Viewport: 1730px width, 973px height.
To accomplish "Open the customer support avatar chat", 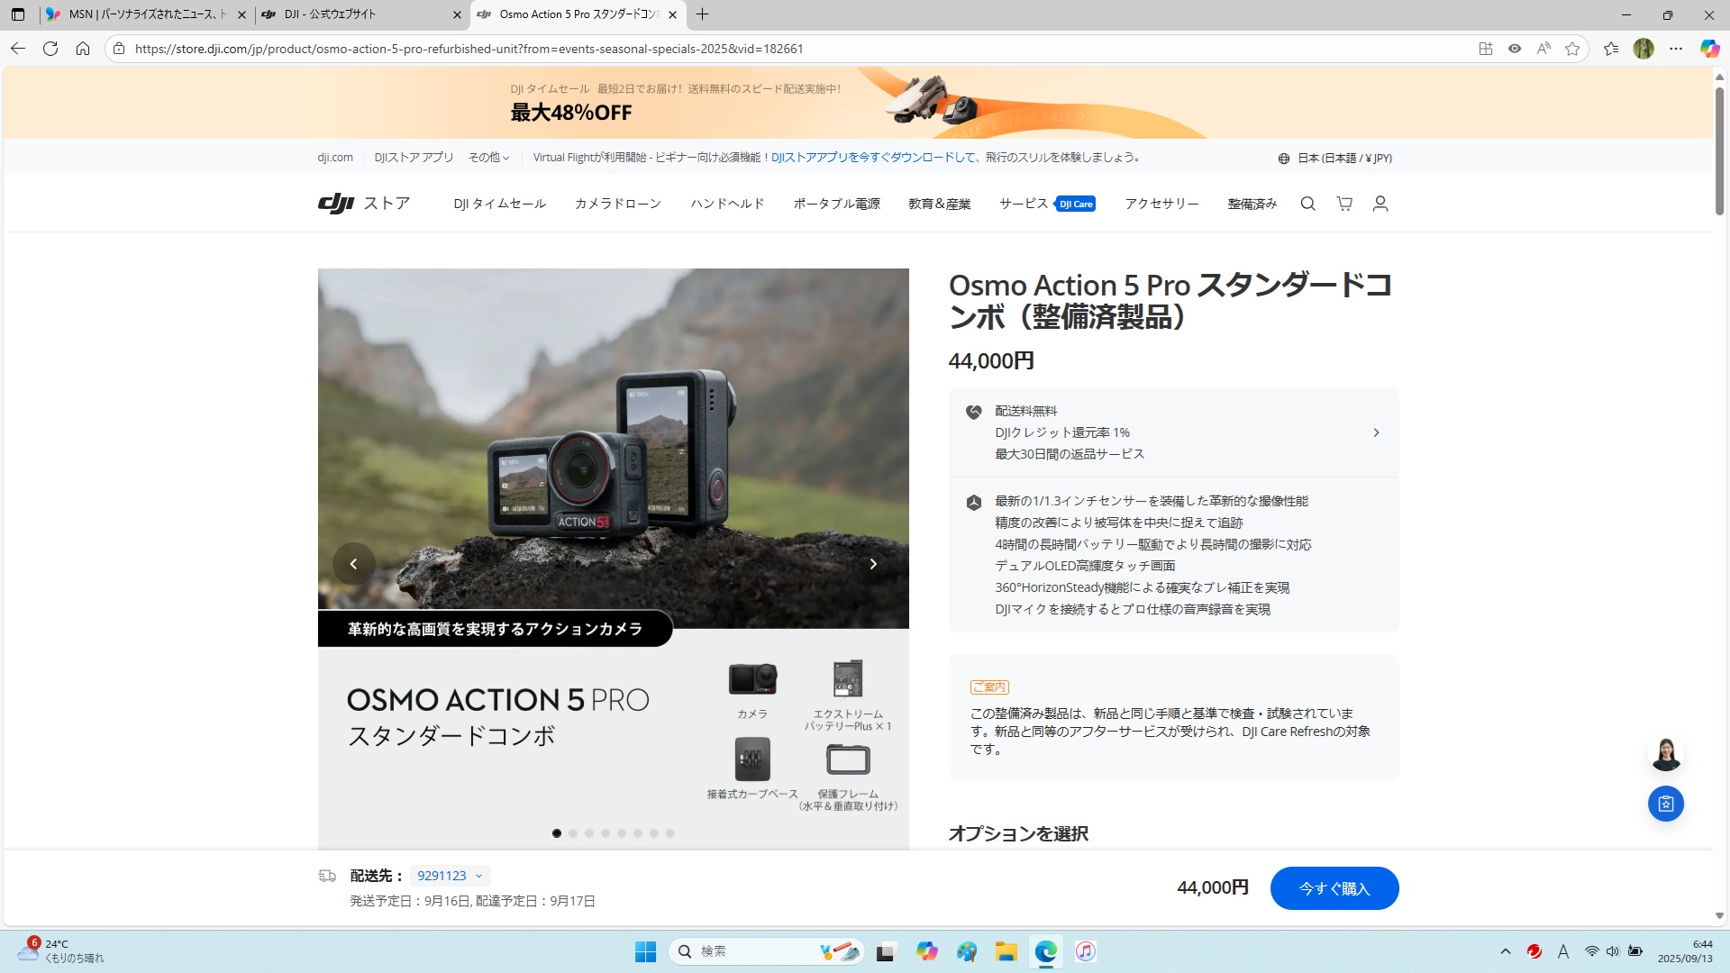I will pyautogui.click(x=1666, y=754).
